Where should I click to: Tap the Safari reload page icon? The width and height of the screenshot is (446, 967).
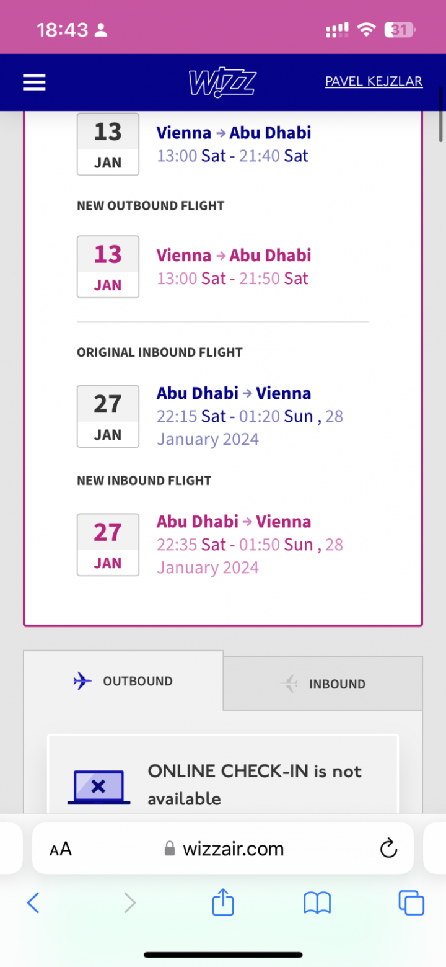(x=388, y=848)
